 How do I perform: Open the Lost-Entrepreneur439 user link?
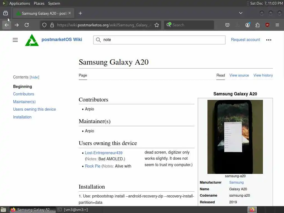coord(104,153)
